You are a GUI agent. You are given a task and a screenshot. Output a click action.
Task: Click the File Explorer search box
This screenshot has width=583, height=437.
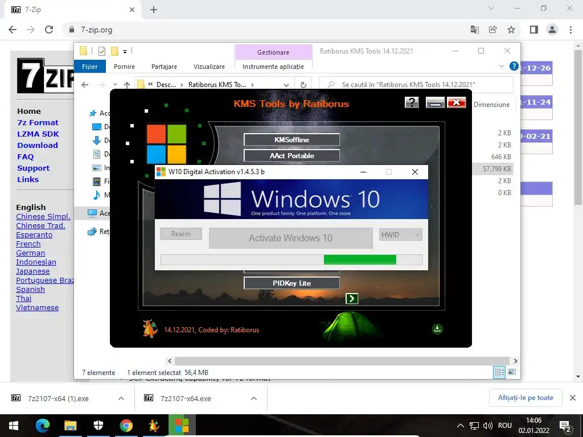pyautogui.click(x=416, y=85)
